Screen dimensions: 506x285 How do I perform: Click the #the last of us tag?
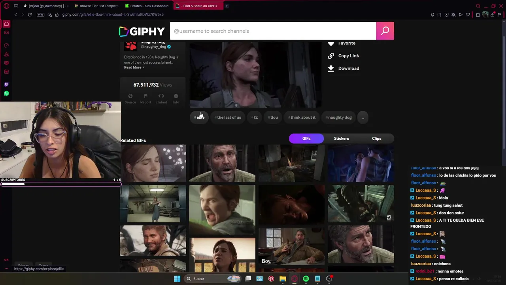228,117
